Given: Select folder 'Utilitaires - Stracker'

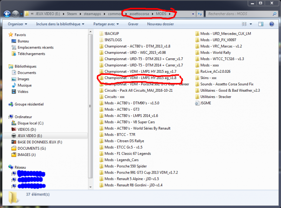Looking at the screenshot, I should pyautogui.click(x=216, y=97).
